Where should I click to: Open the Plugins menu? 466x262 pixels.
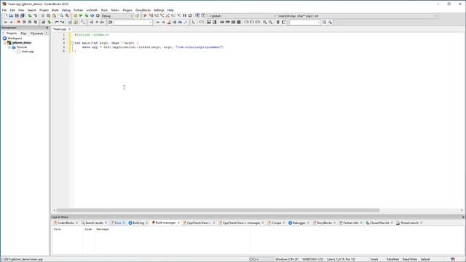[x=127, y=10]
